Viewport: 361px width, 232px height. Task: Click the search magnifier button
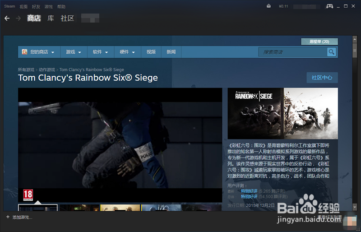click(332, 52)
